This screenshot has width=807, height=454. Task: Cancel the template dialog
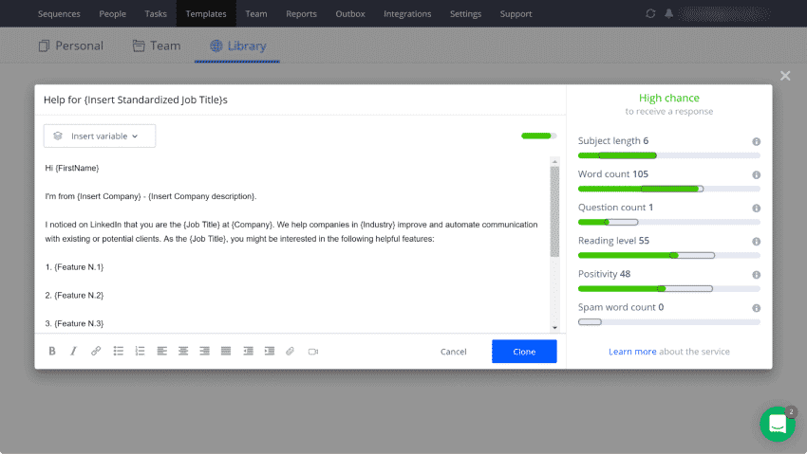click(454, 352)
